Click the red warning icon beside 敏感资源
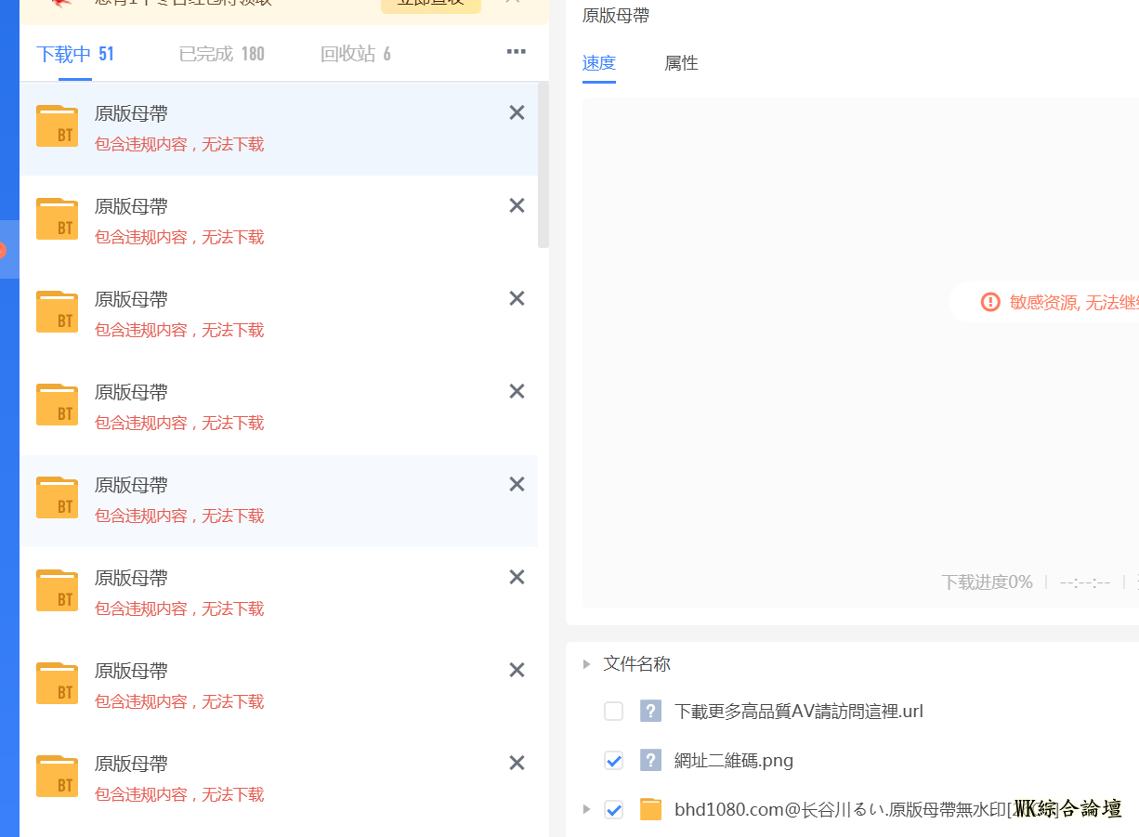Image resolution: width=1139 pixels, height=837 pixels. (x=990, y=302)
